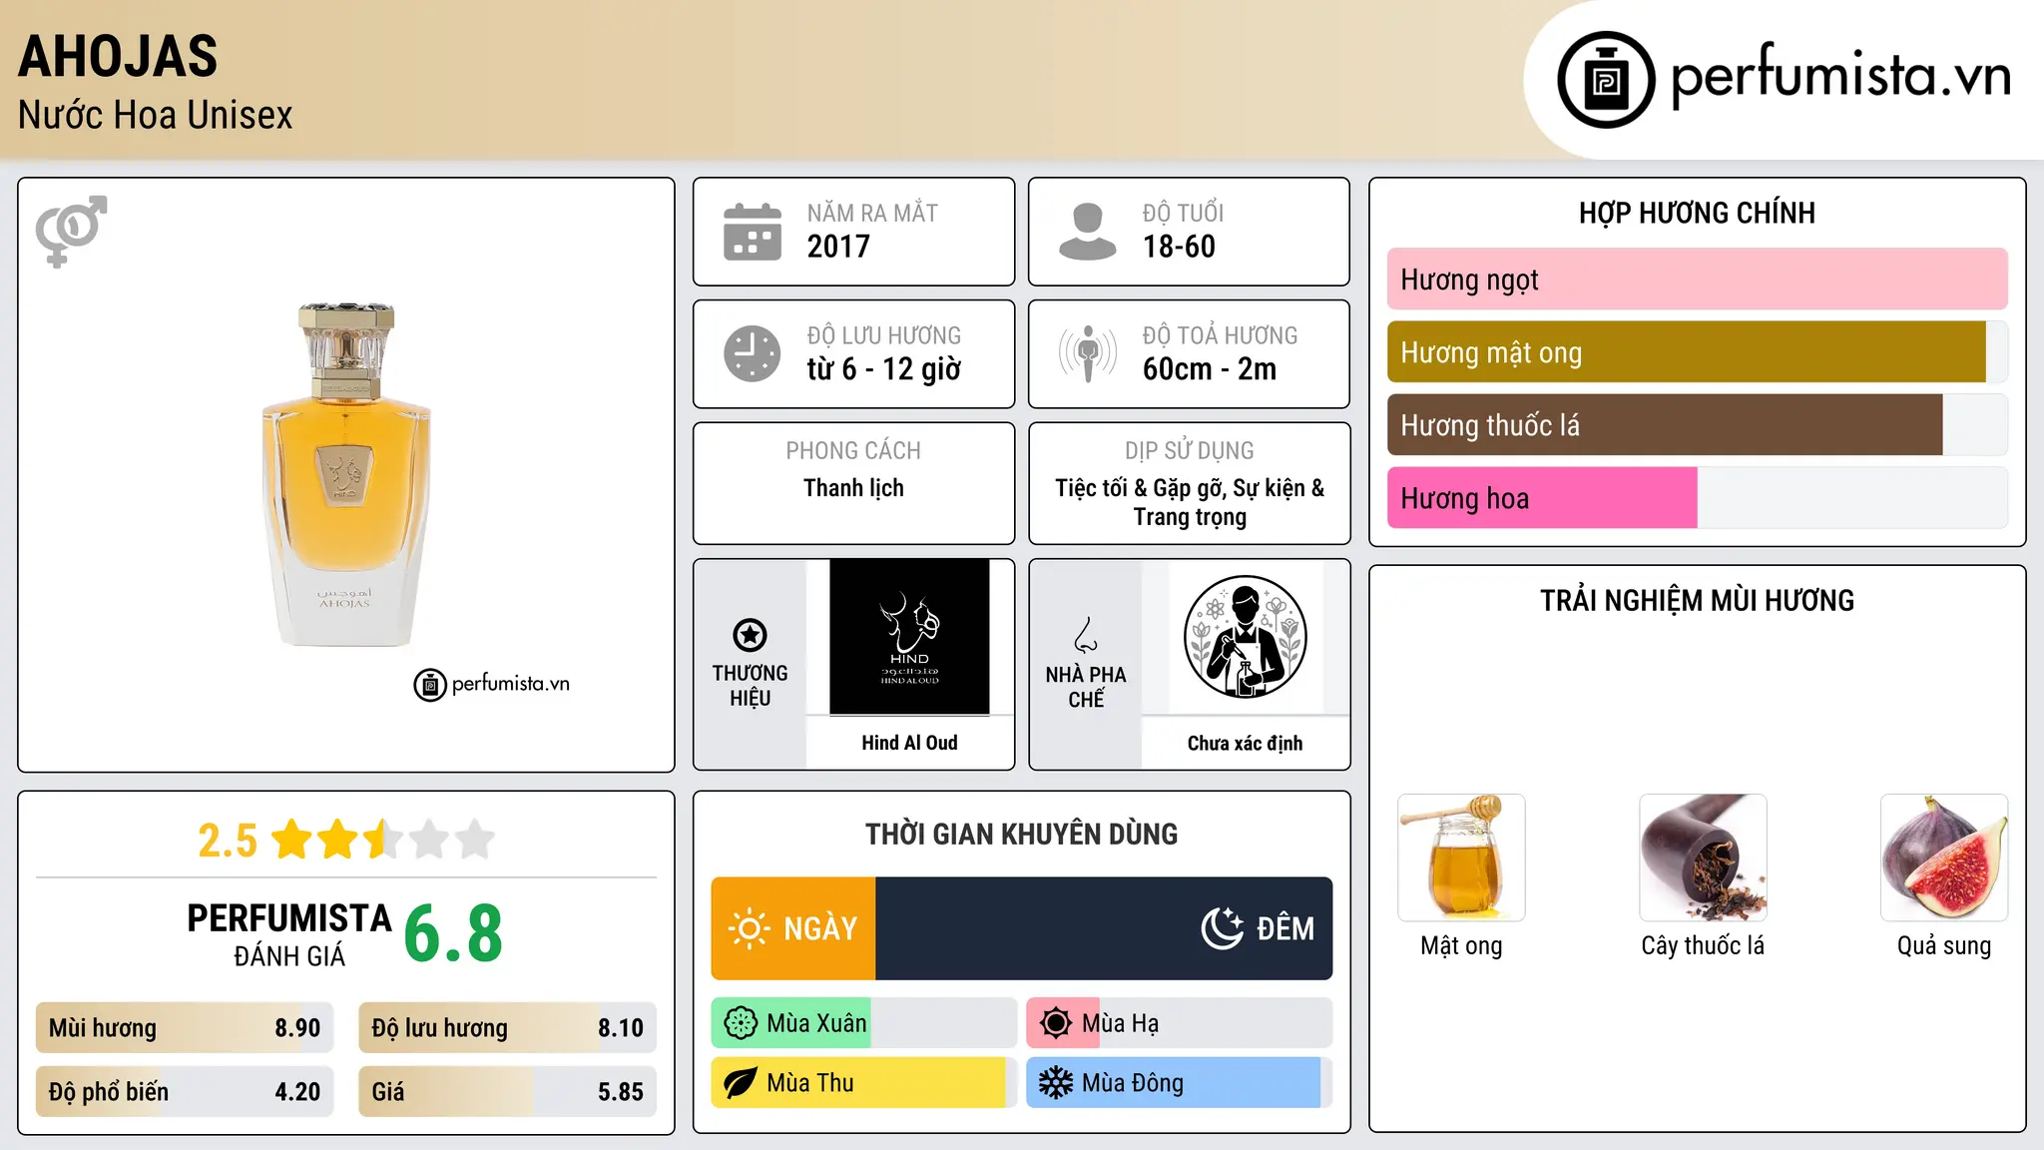
Task: Click the Thanh lịch style value
Action: tap(853, 488)
